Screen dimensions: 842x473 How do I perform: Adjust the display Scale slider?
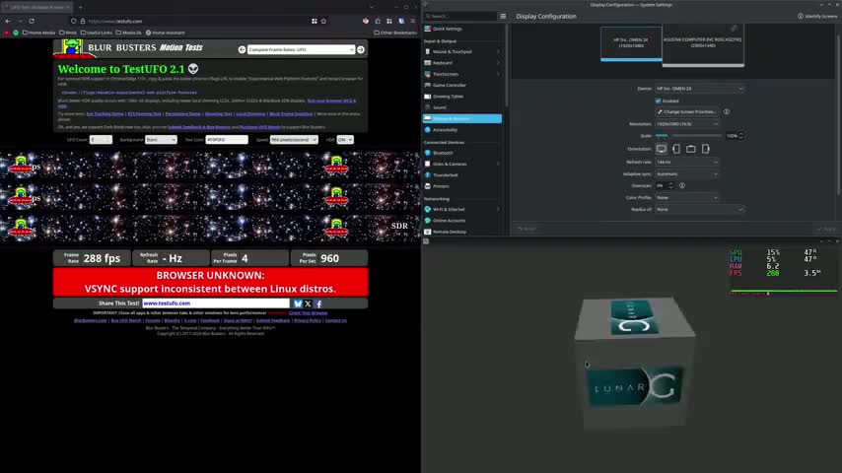tap(688, 136)
